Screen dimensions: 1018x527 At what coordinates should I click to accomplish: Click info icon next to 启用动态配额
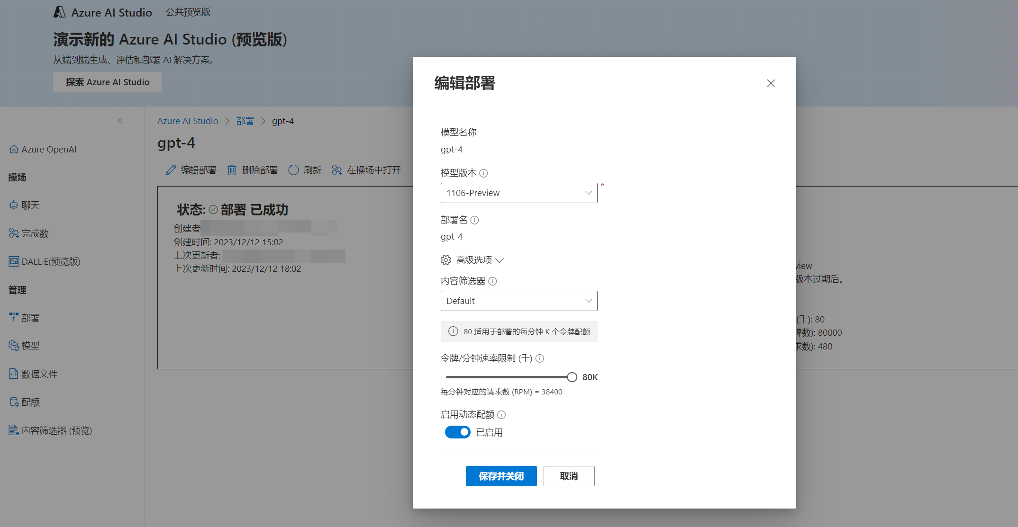pyautogui.click(x=501, y=415)
